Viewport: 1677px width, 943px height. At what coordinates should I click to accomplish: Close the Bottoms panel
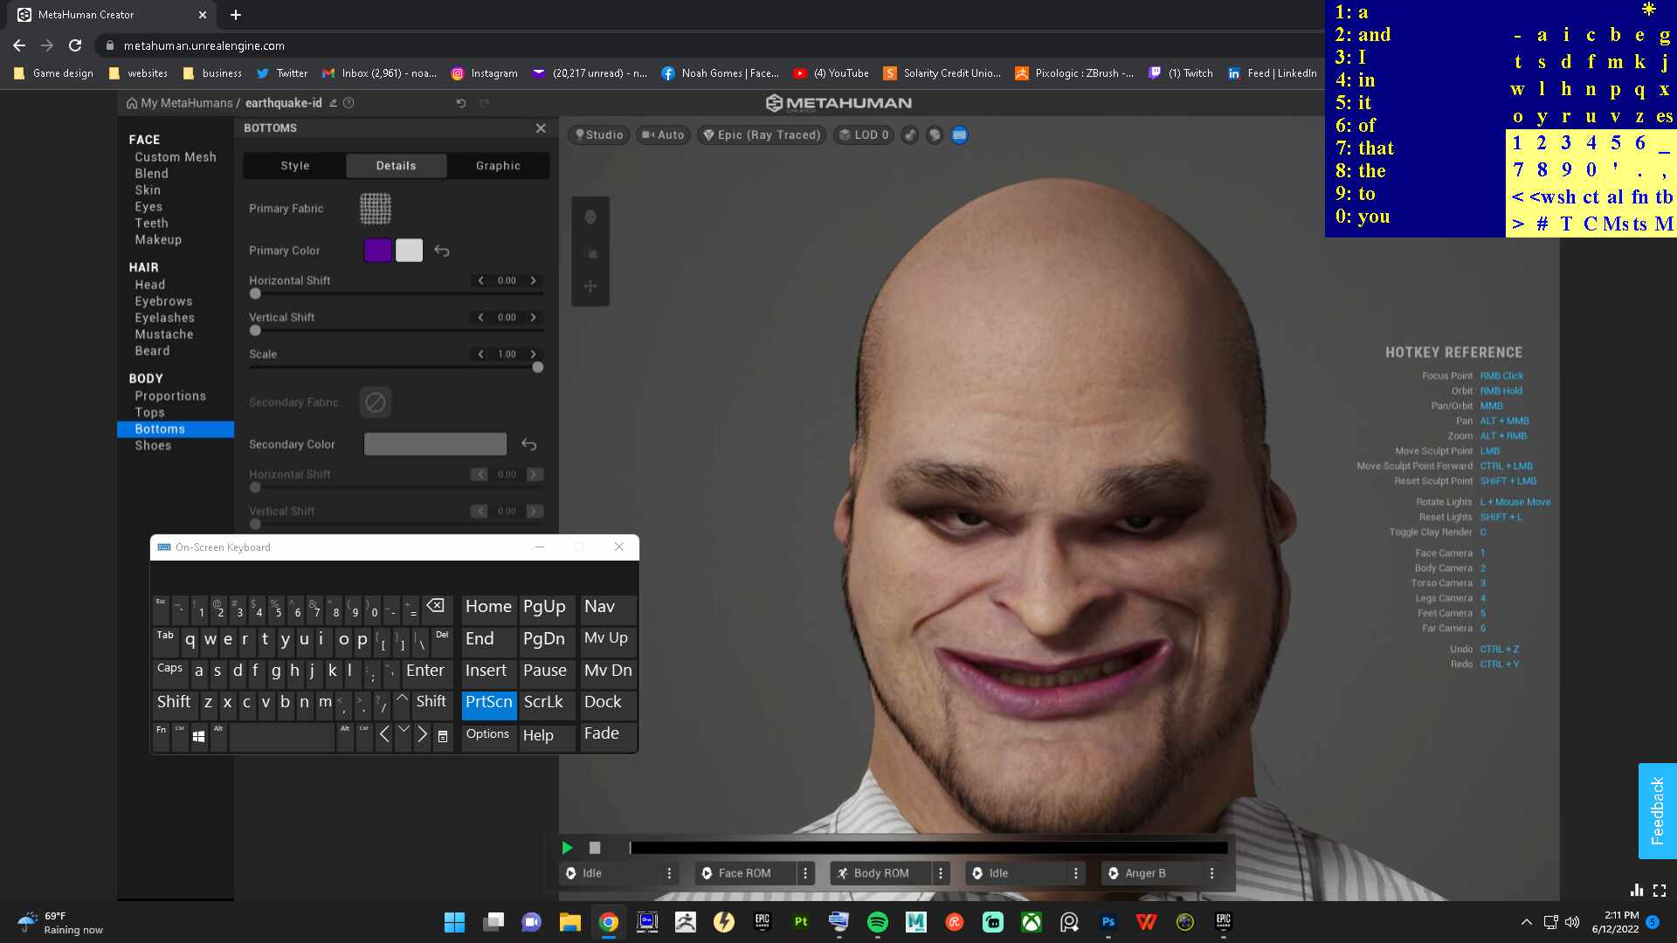tap(541, 128)
